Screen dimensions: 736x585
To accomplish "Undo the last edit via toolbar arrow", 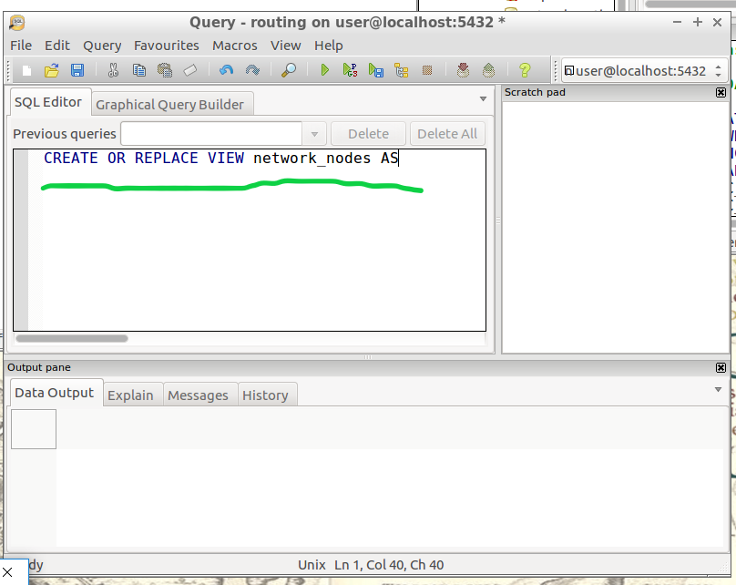I will [226, 70].
